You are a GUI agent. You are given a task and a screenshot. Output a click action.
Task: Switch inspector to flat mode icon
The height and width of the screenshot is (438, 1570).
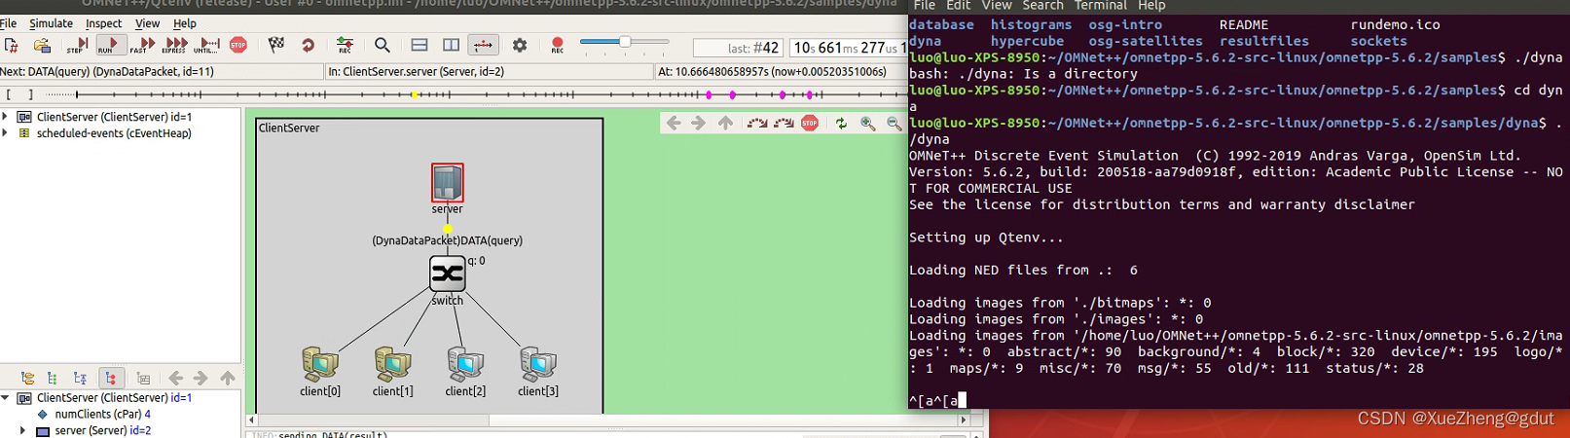pos(52,379)
